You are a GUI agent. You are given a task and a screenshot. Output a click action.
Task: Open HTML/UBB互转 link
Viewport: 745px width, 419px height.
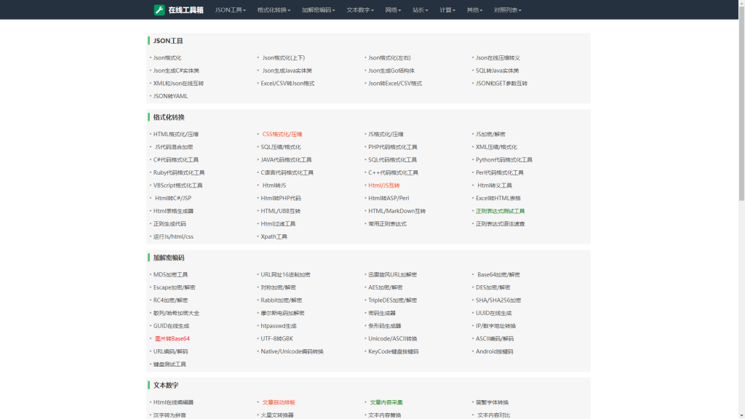pos(280,212)
